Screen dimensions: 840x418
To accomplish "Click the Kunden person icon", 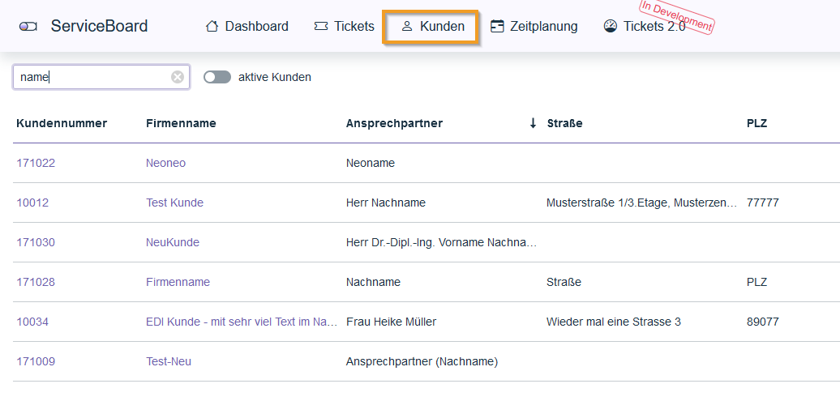I will [407, 27].
